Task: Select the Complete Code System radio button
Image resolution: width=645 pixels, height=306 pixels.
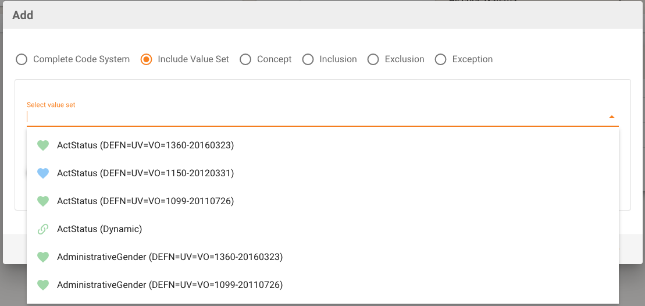Action: pos(22,59)
